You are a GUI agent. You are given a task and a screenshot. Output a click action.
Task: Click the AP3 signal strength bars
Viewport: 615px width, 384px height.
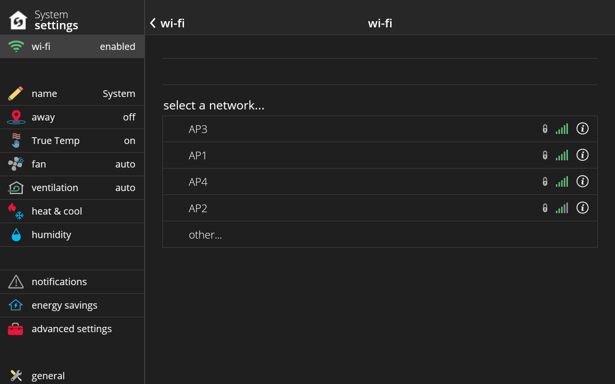[562, 129]
